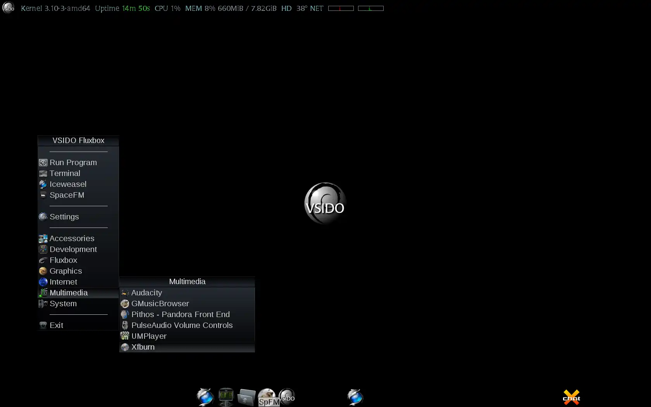The image size is (651, 407).
Task: Open the Internet submenu
Action: click(78, 282)
